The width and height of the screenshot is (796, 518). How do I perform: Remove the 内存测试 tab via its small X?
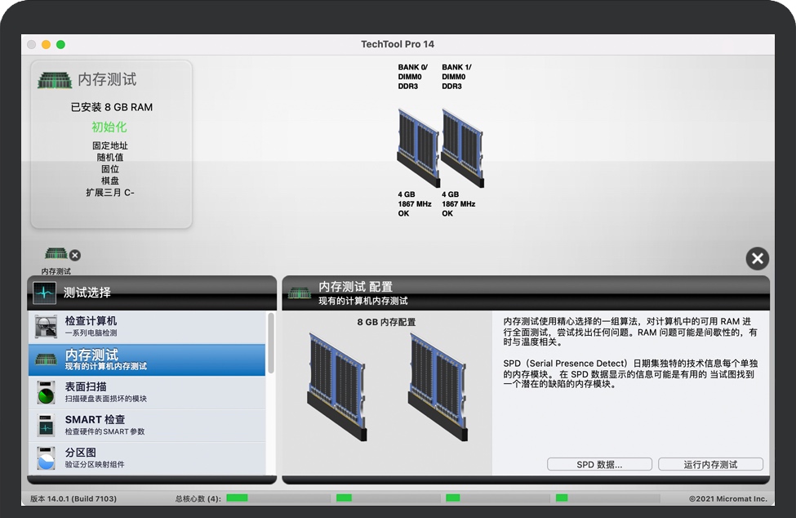pyautogui.click(x=74, y=255)
